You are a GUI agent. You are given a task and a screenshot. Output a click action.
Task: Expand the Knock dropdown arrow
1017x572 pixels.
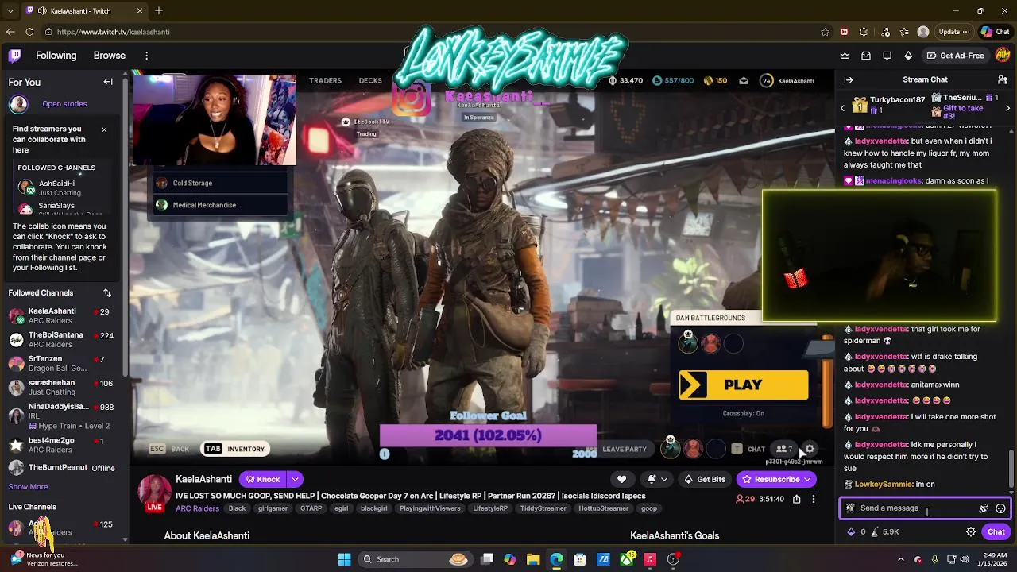(x=295, y=480)
